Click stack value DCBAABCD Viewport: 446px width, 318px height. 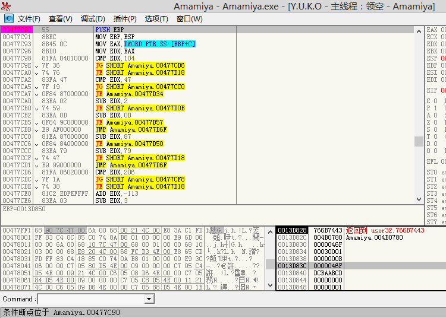[328, 273]
